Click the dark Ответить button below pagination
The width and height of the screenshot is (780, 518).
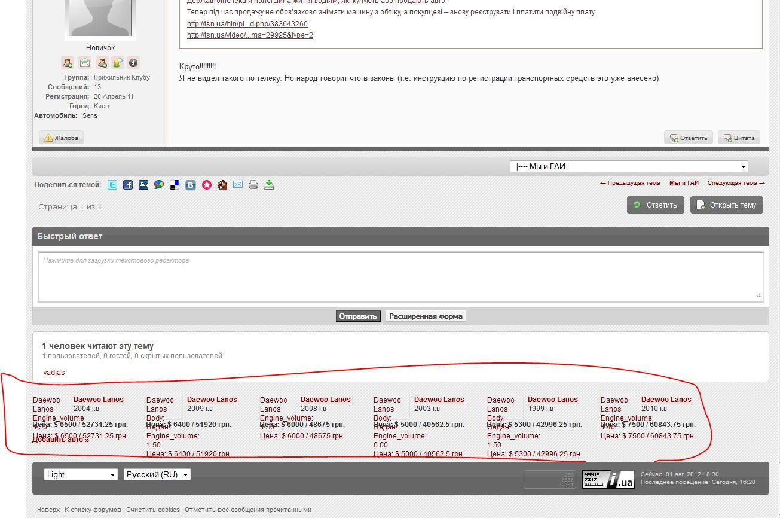656,205
